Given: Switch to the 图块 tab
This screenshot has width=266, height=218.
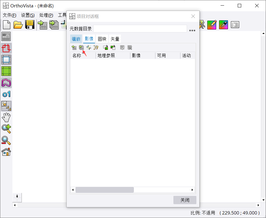Looking at the screenshot, I should [x=102, y=39].
